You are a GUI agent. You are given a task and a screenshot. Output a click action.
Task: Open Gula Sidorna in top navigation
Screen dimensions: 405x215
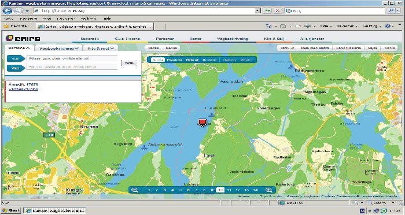pyautogui.click(x=127, y=39)
